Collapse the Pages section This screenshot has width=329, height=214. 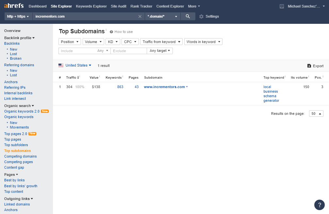coord(11,175)
